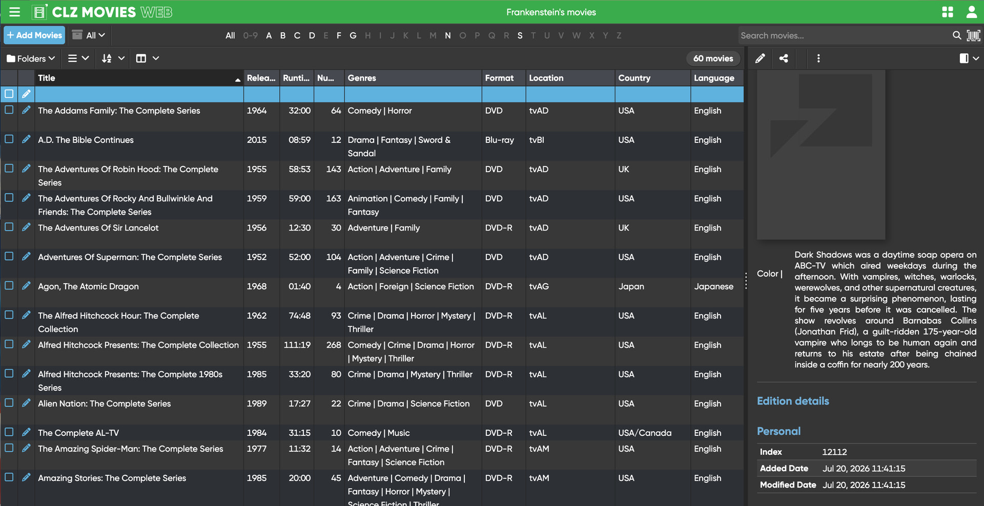Open the hamburger main menu
The image size is (984, 506).
[14, 12]
